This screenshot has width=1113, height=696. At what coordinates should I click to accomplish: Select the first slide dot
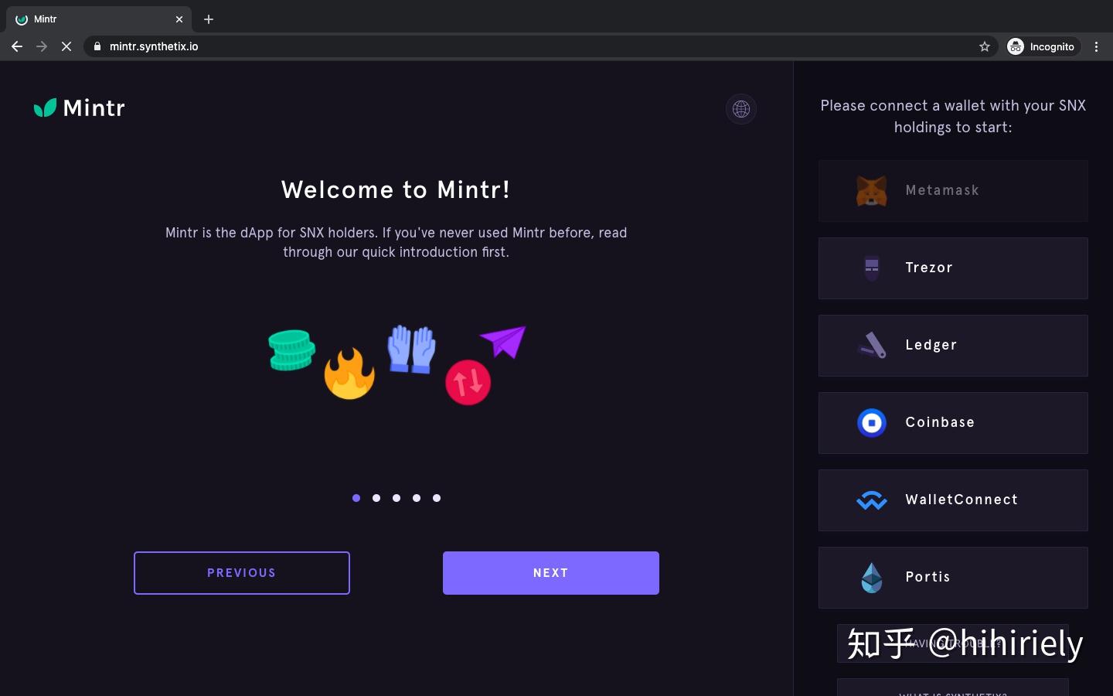point(356,498)
